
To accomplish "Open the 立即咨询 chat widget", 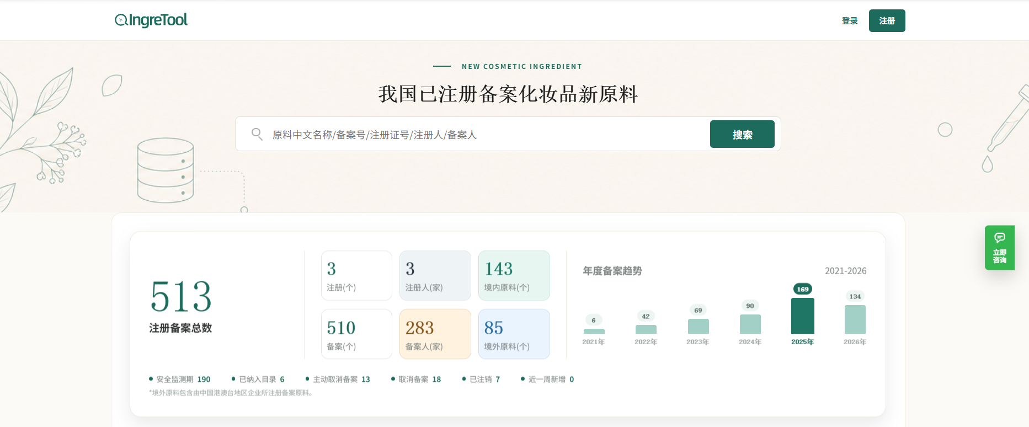I will point(999,248).
